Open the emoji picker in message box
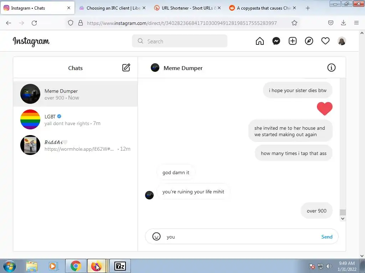Screen dimensions: 365x273 tap(156, 236)
